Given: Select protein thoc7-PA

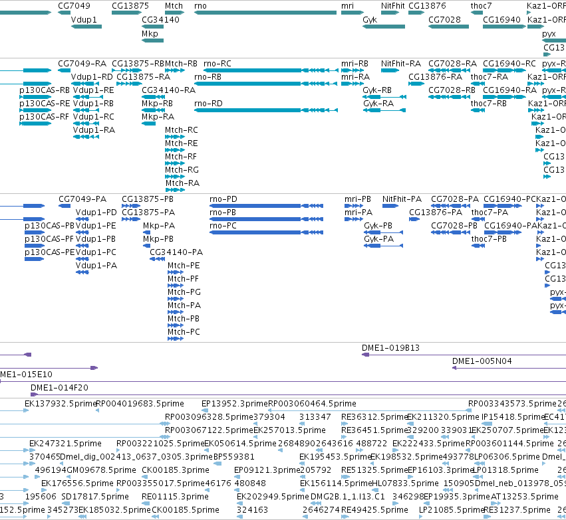Looking at the screenshot, I should click(x=478, y=219).
